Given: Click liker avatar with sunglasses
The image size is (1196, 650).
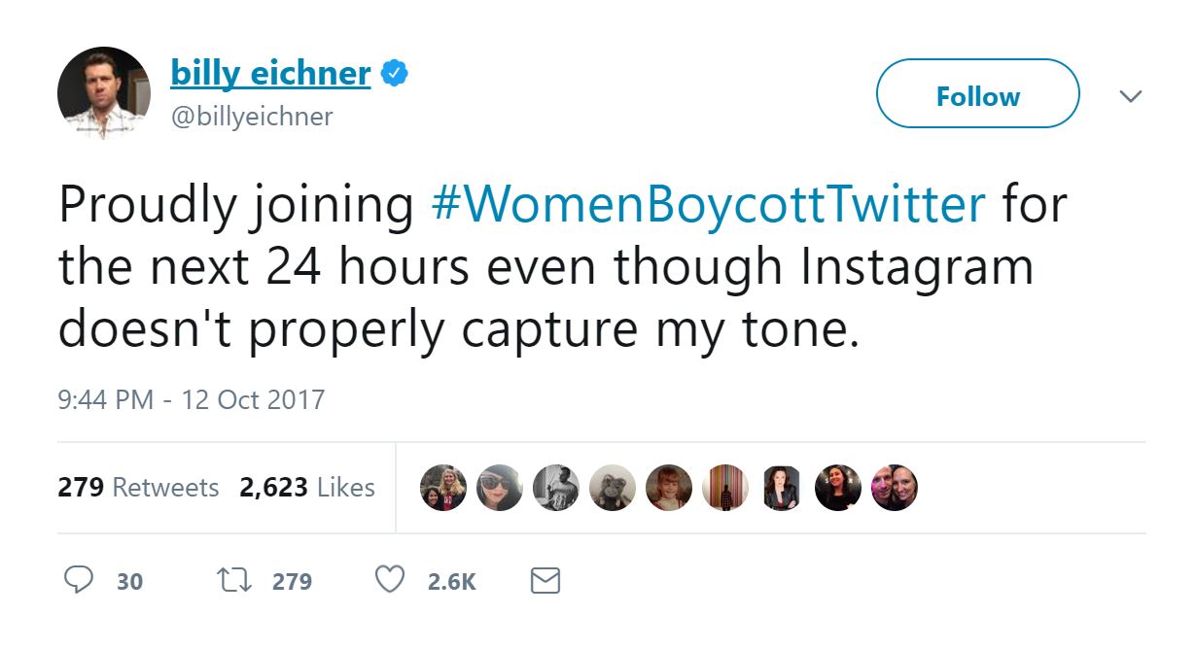Looking at the screenshot, I should (x=500, y=488).
